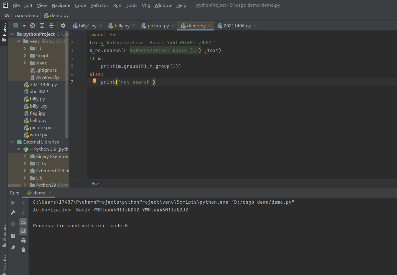Close the picture.py editor tab
397x275 pixels.
[x=173, y=26]
